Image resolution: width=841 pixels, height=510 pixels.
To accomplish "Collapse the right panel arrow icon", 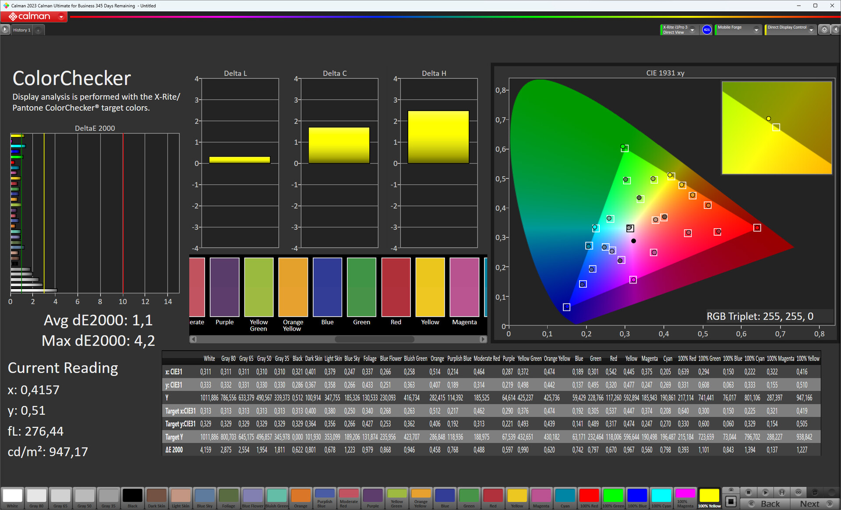I will [836, 29].
